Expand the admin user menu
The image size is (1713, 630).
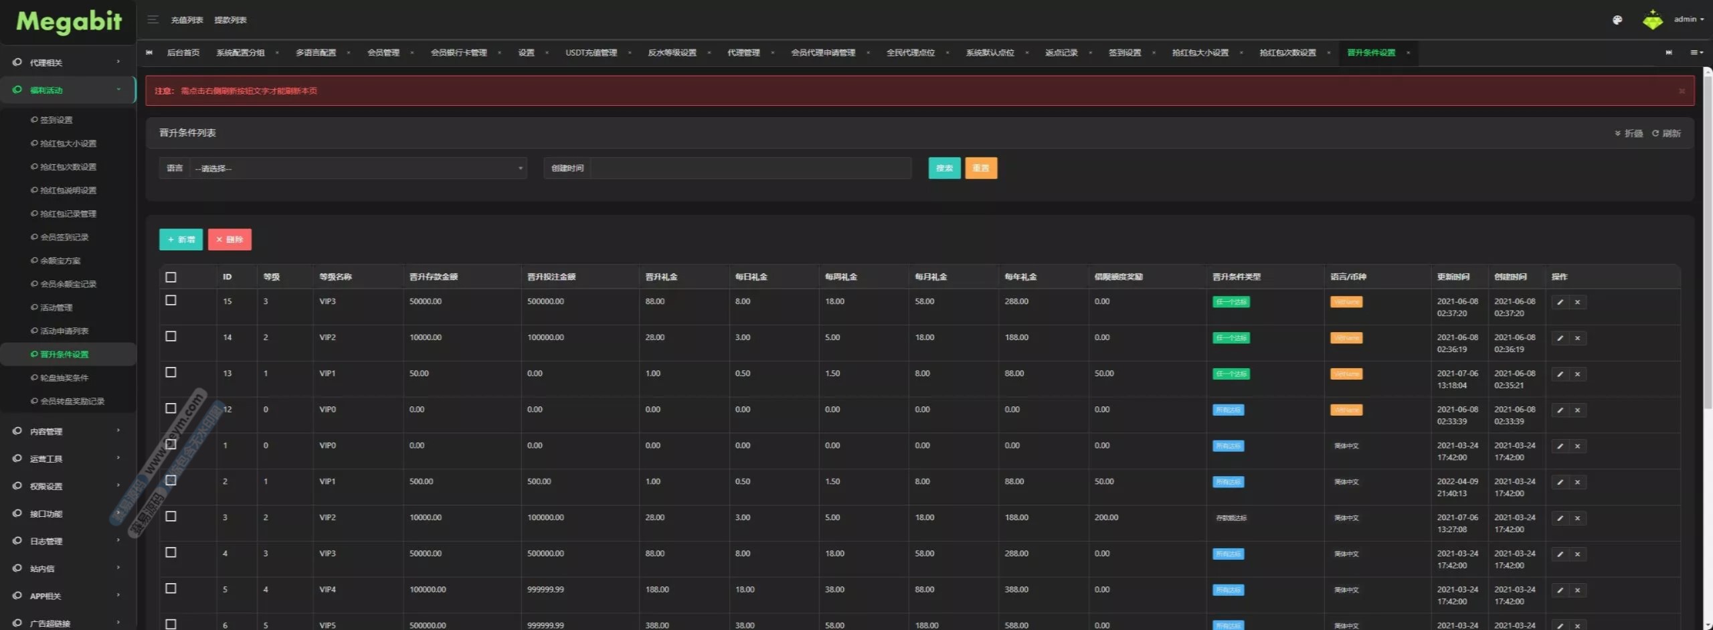point(1688,19)
